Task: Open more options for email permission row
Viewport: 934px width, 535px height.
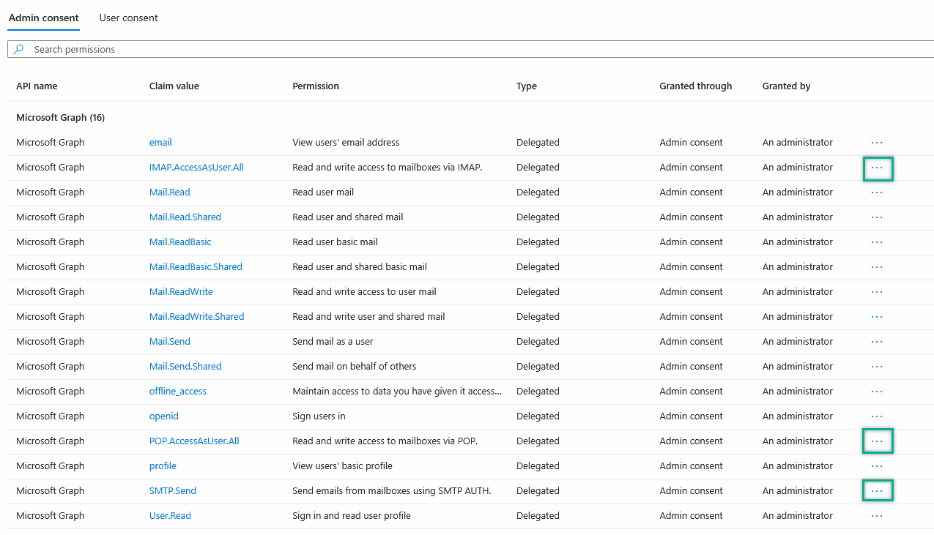Action: [877, 143]
